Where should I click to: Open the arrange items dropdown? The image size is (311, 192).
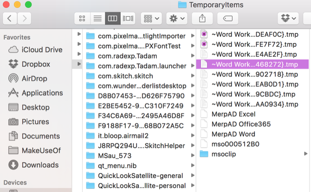pyautogui.click(x=151, y=19)
